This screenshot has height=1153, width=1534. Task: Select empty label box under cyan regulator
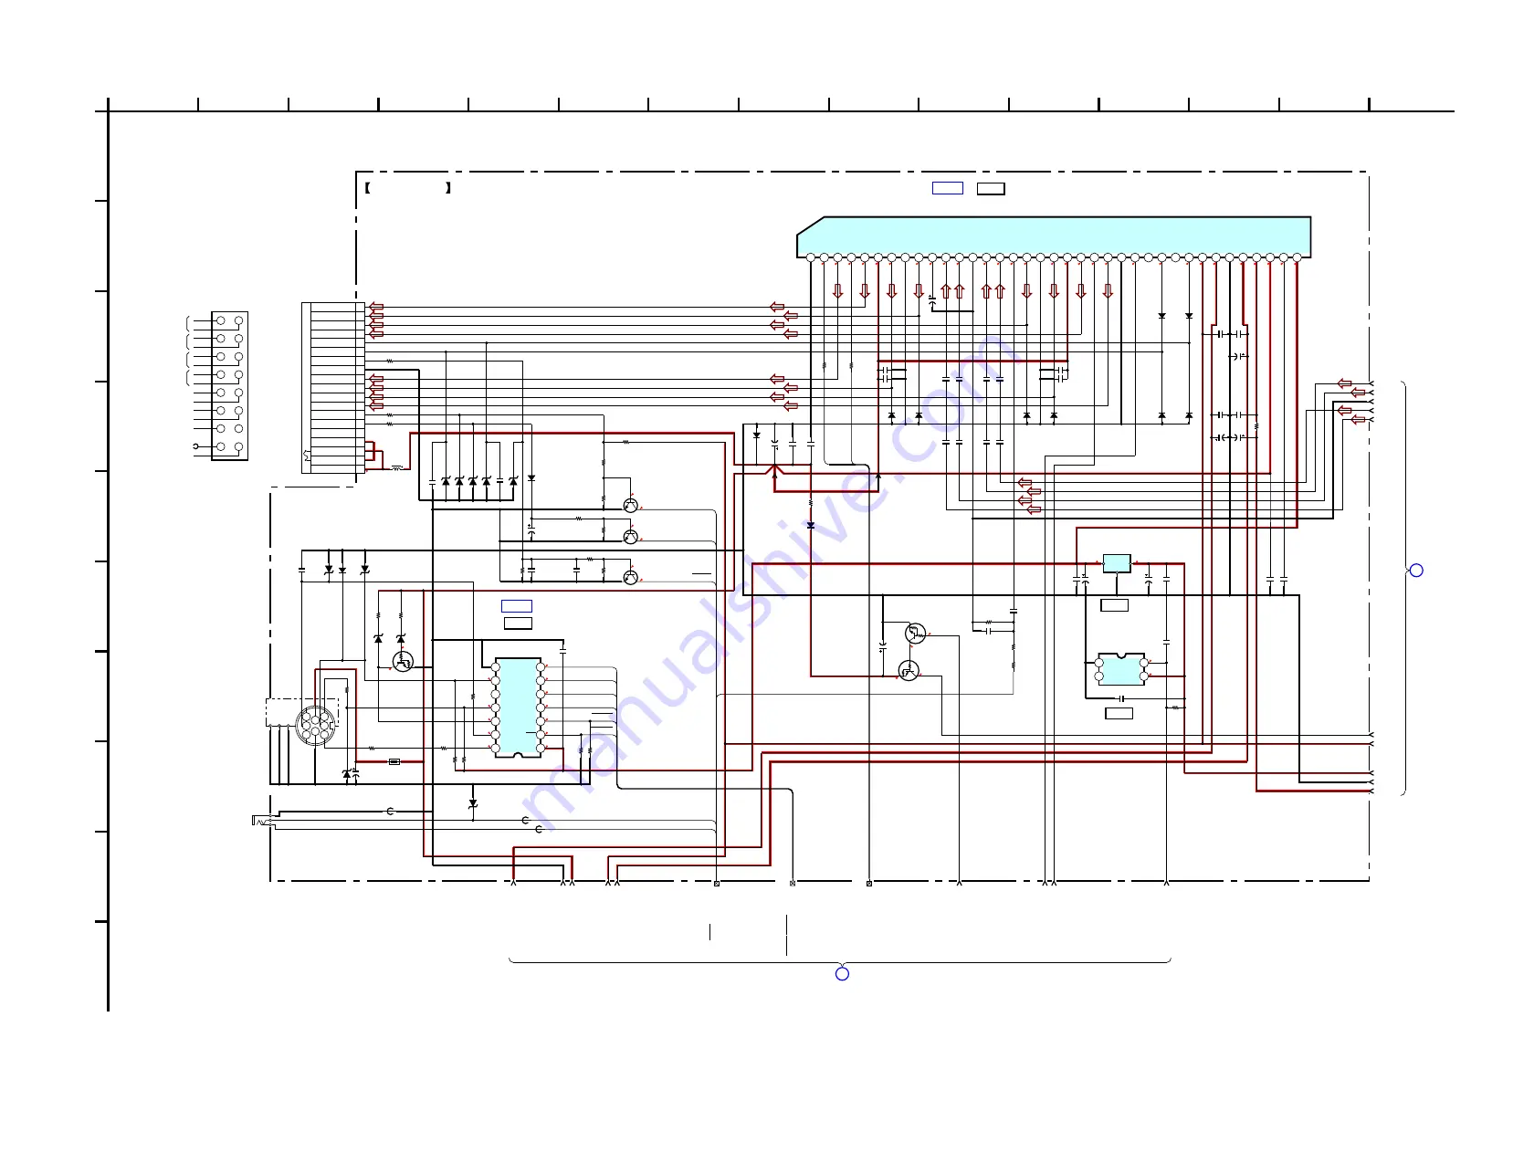[1115, 605]
